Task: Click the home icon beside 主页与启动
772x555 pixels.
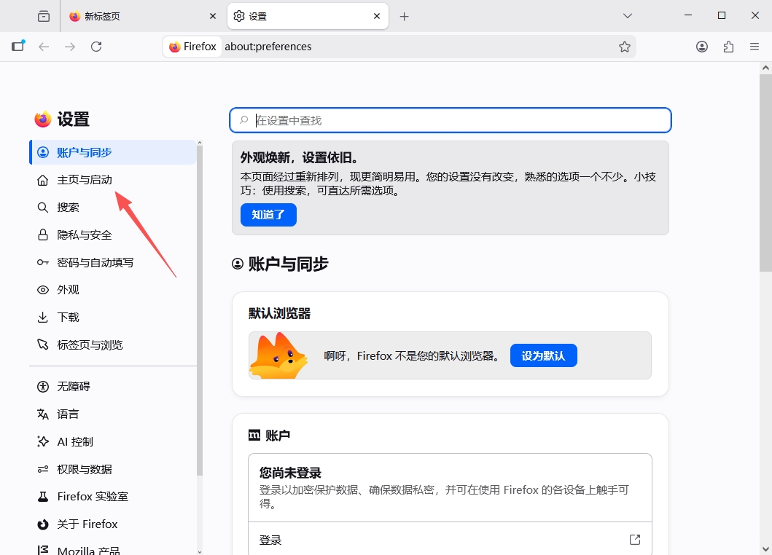Action: click(x=43, y=180)
